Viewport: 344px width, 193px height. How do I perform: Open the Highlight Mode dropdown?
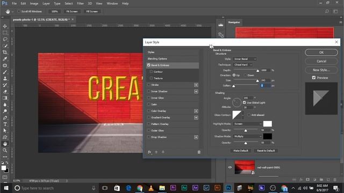[x=247, y=124]
